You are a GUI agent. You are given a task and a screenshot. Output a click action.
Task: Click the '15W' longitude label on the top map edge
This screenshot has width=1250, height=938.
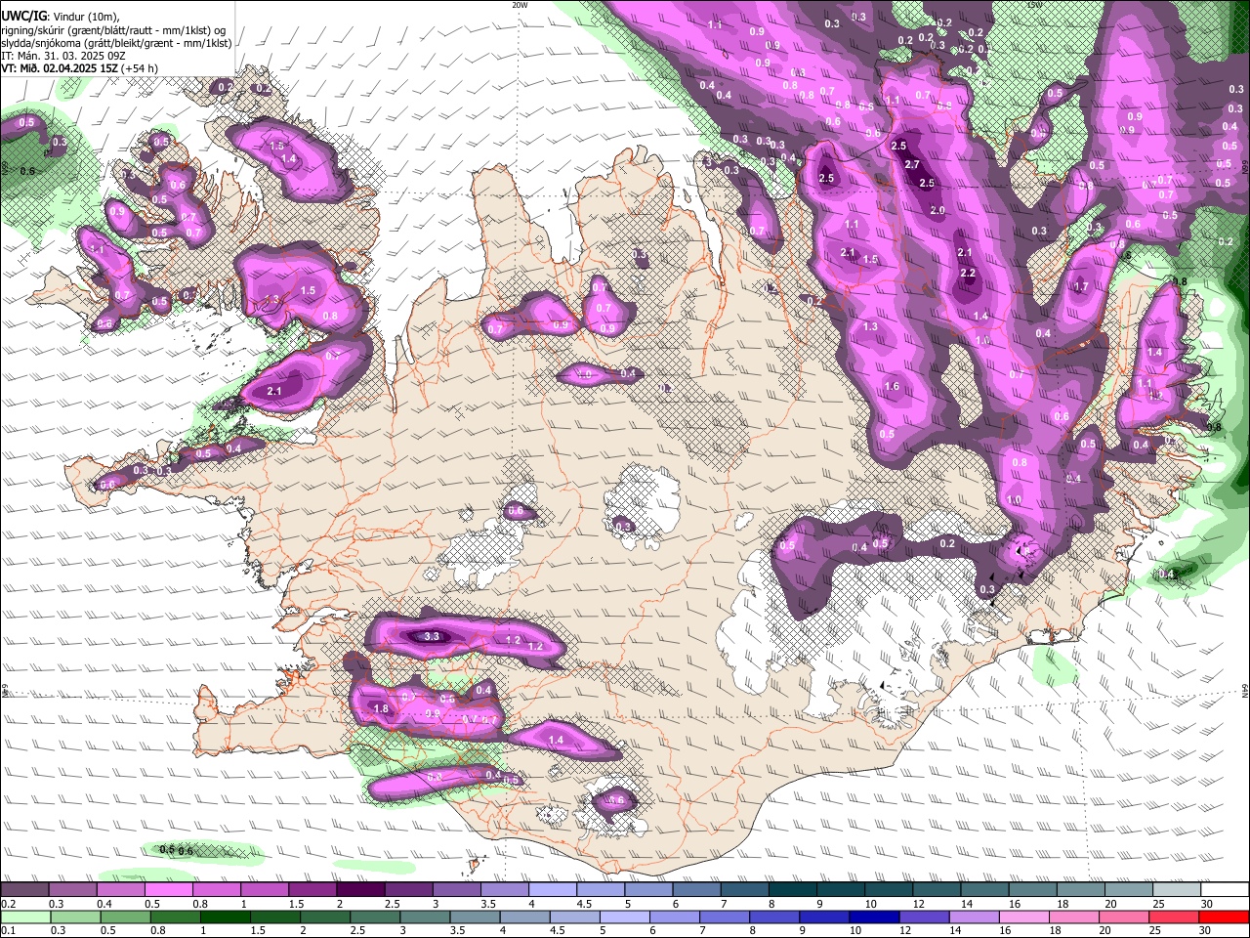pyautogui.click(x=1035, y=5)
